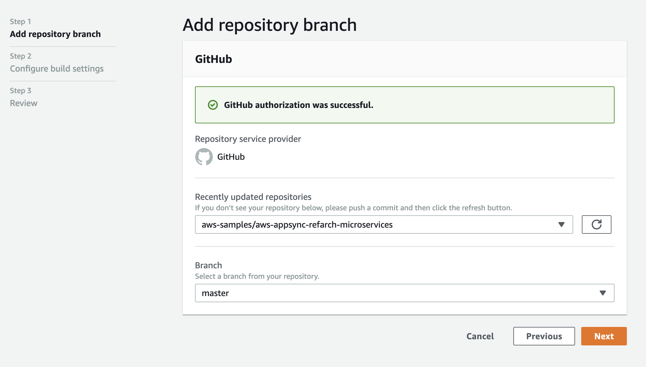Click the GitHub section header
Image resolution: width=646 pixels, height=367 pixels.
(213, 59)
